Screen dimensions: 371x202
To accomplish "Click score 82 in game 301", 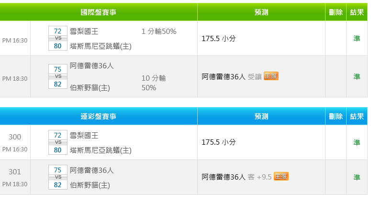I will click(x=58, y=185).
